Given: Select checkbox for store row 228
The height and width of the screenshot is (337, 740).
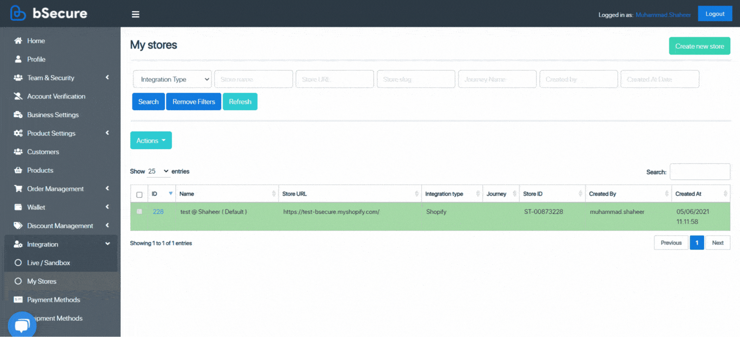Looking at the screenshot, I should [139, 212].
